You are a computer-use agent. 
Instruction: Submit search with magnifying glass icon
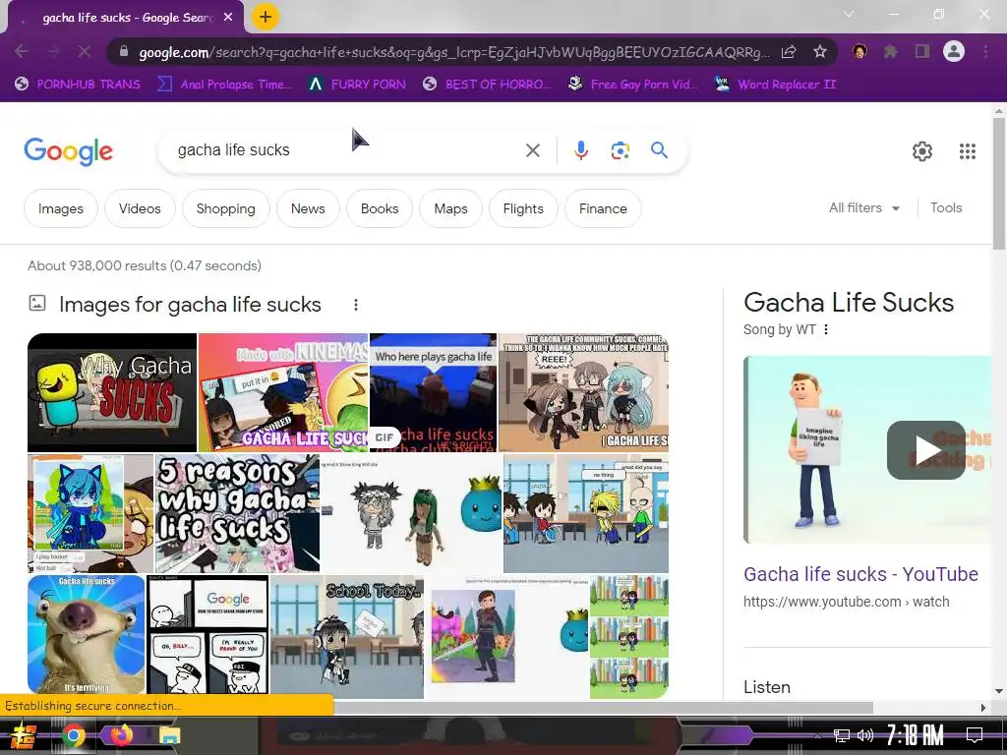(x=659, y=150)
